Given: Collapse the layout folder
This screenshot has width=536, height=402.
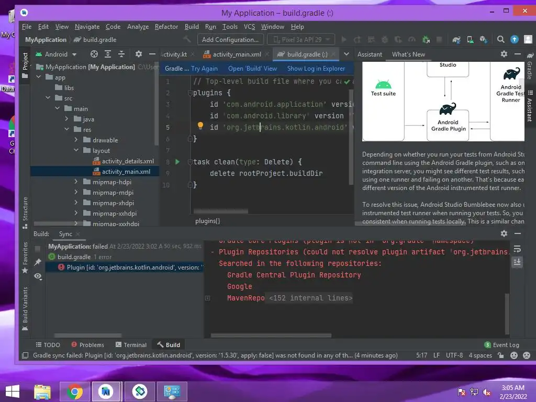Looking at the screenshot, I should (76, 150).
